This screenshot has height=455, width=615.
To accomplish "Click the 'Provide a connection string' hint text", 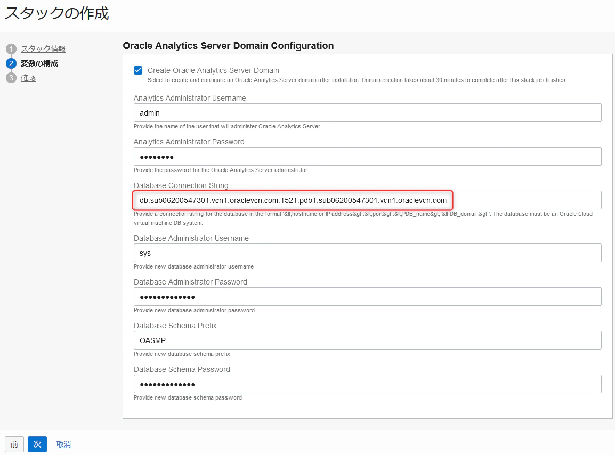I will (363, 218).
